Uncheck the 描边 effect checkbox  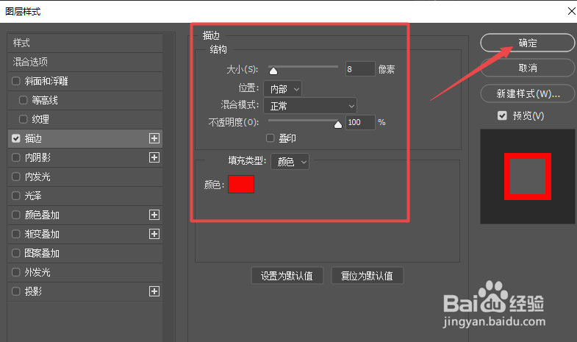(x=16, y=138)
